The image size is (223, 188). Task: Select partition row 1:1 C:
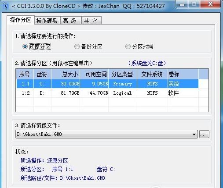tap(107, 84)
